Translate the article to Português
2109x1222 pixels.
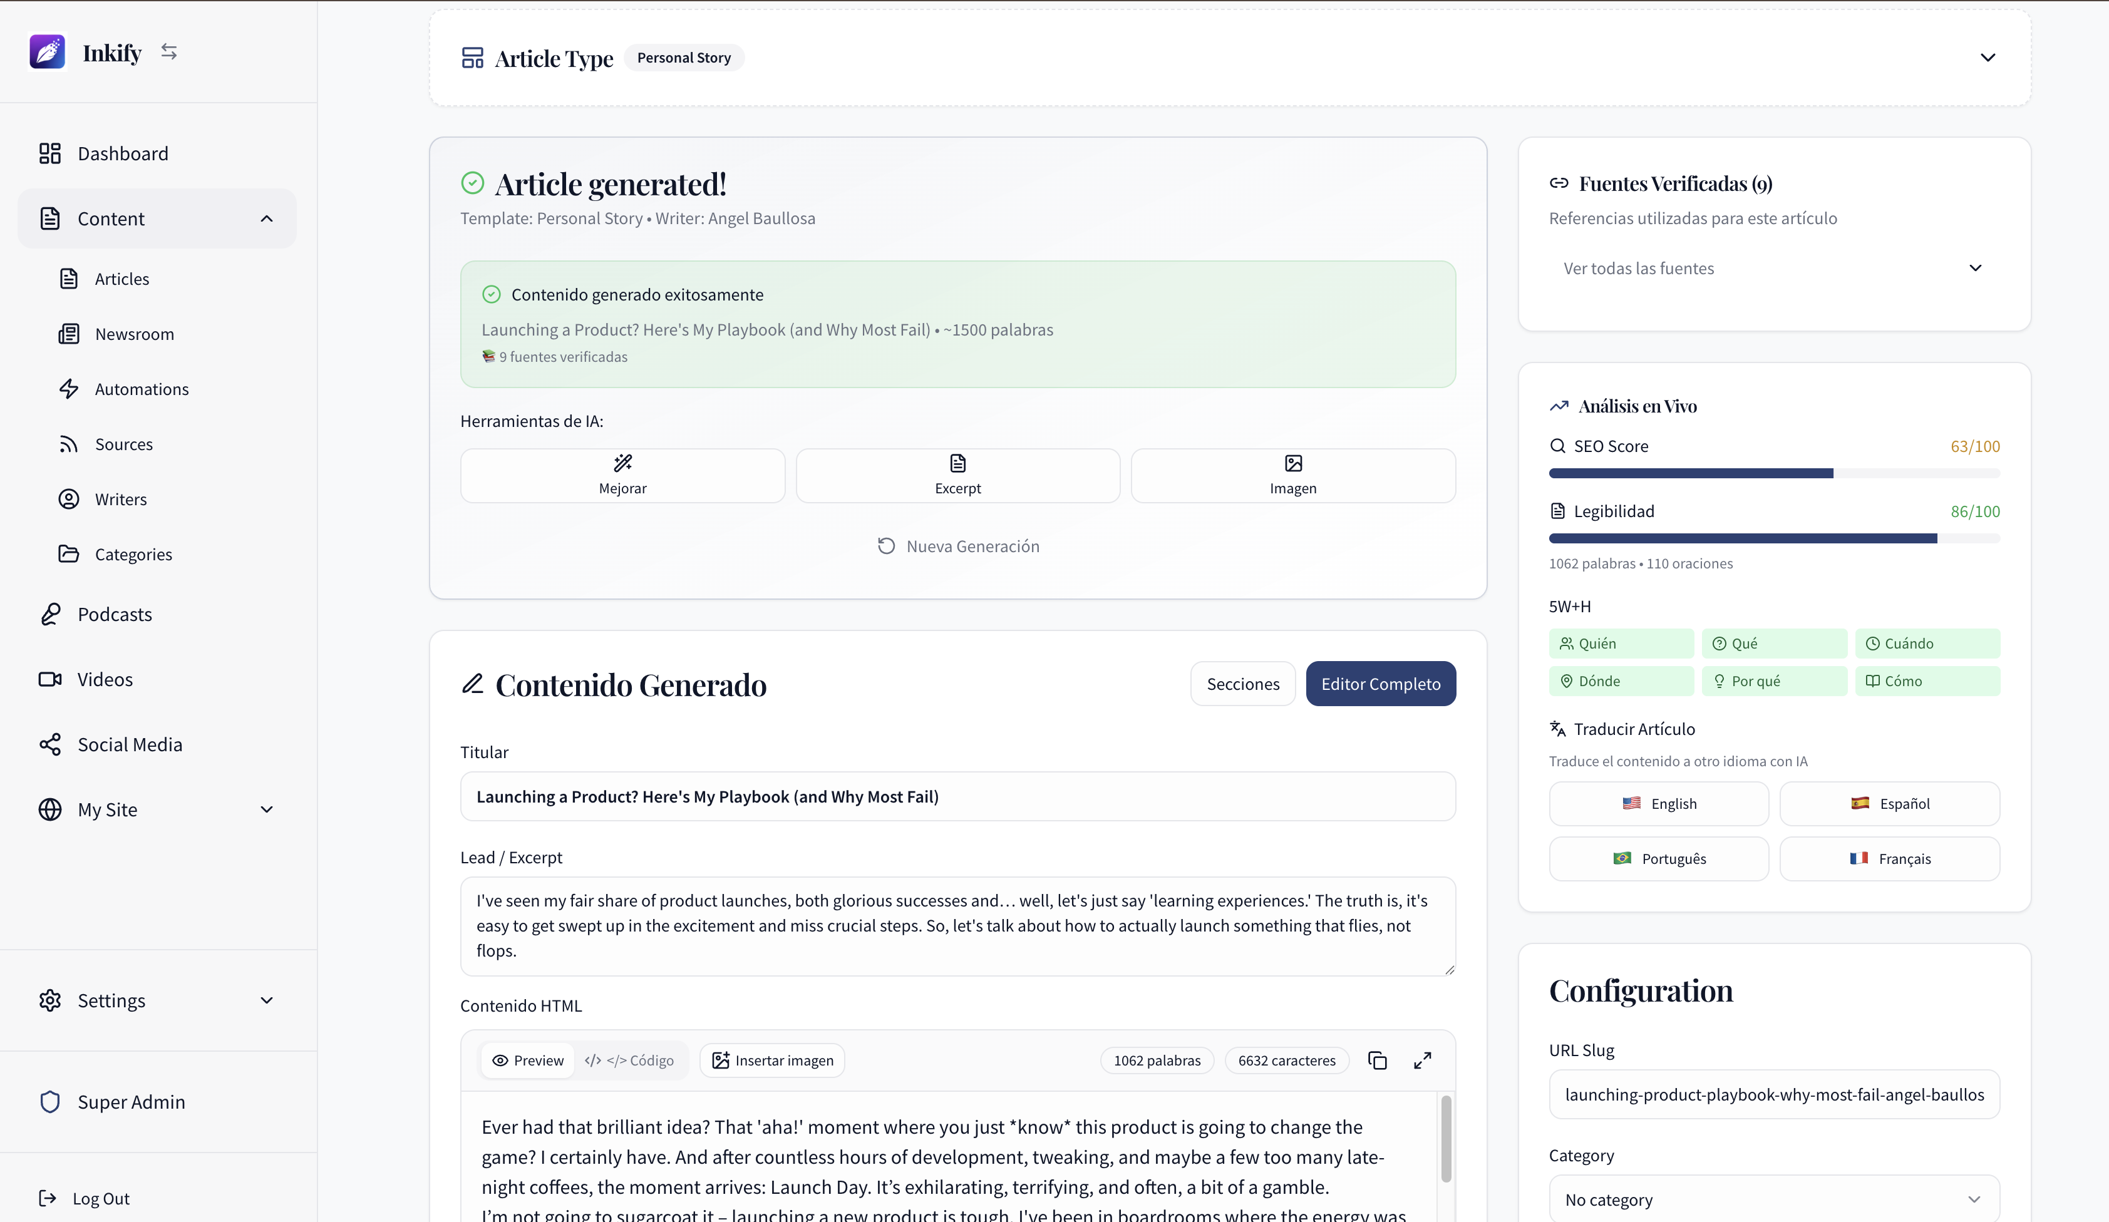(1659, 858)
